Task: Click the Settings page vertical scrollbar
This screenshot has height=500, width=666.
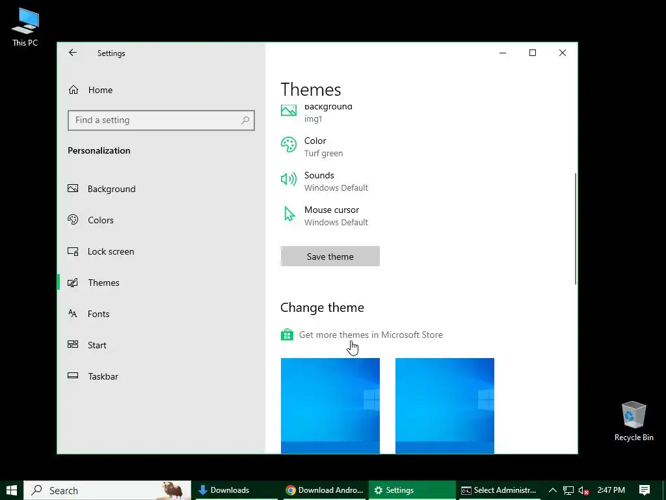Action: 576,229
